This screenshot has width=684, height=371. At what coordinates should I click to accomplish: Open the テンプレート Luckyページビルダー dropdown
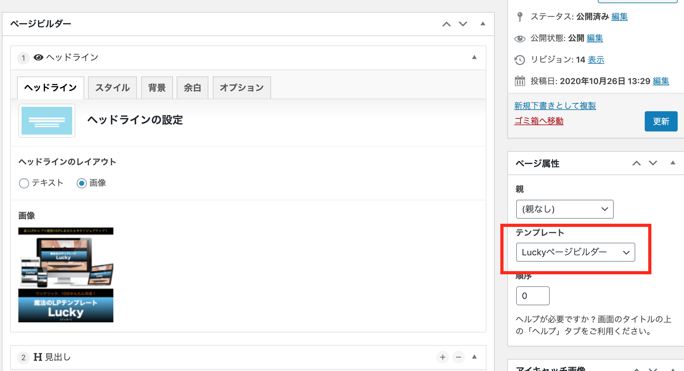(x=575, y=252)
